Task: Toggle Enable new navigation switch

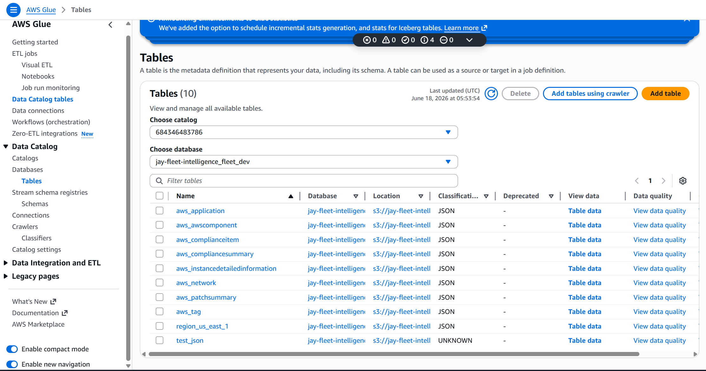Action: (x=12, y=364)
